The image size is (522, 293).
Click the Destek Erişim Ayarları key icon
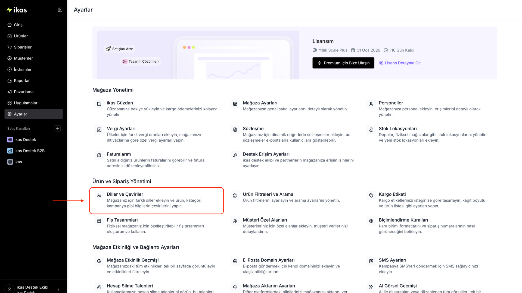pyautogui.click(x=235, y=155)
